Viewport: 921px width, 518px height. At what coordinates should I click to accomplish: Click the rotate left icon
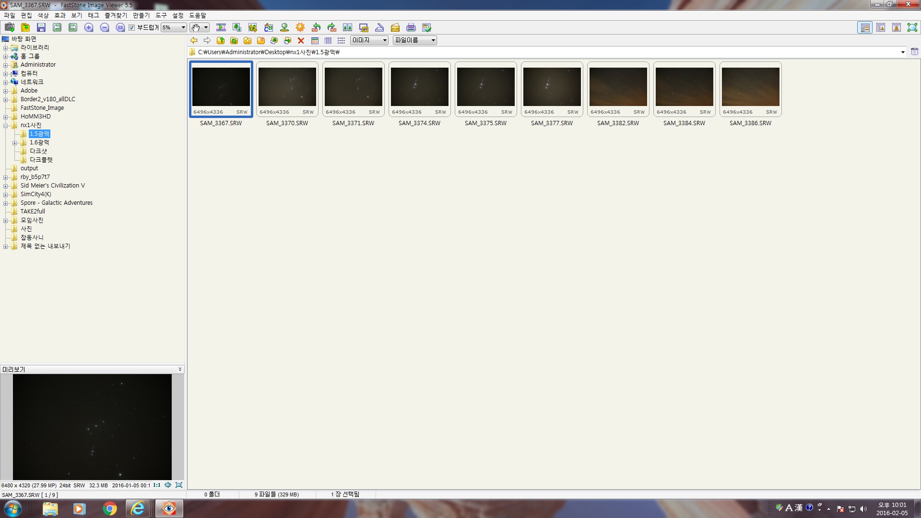tap(316, 27)
